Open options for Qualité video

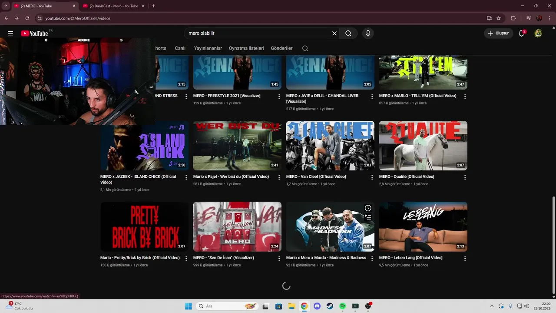pos(465,177)
